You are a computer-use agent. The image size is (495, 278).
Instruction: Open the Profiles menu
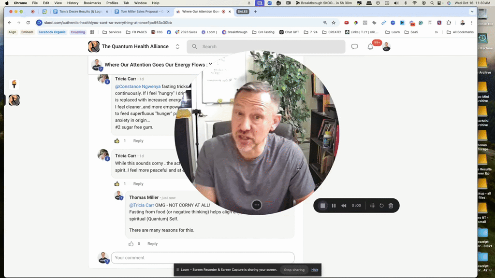pyautogui.click(x=112, y=3)
